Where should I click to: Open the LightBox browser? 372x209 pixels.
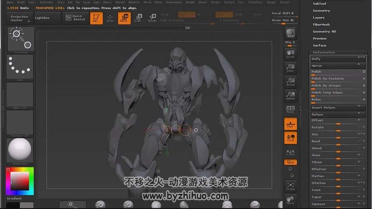48,18
